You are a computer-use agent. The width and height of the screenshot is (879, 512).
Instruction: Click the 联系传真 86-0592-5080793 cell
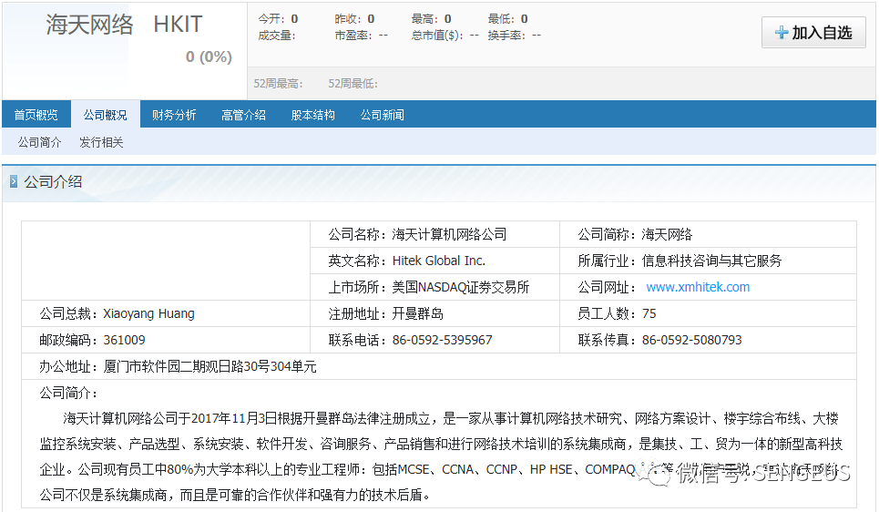(708, 340)
